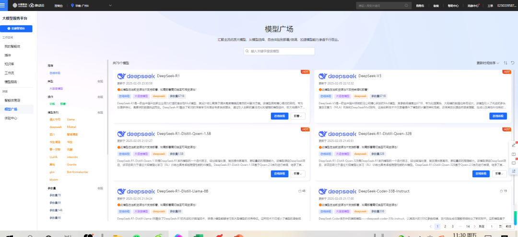Click the DeepSeek-R1-Distill-Llama-8B card logo
Viewport: 518px width, 237px height.
[136, 191]
